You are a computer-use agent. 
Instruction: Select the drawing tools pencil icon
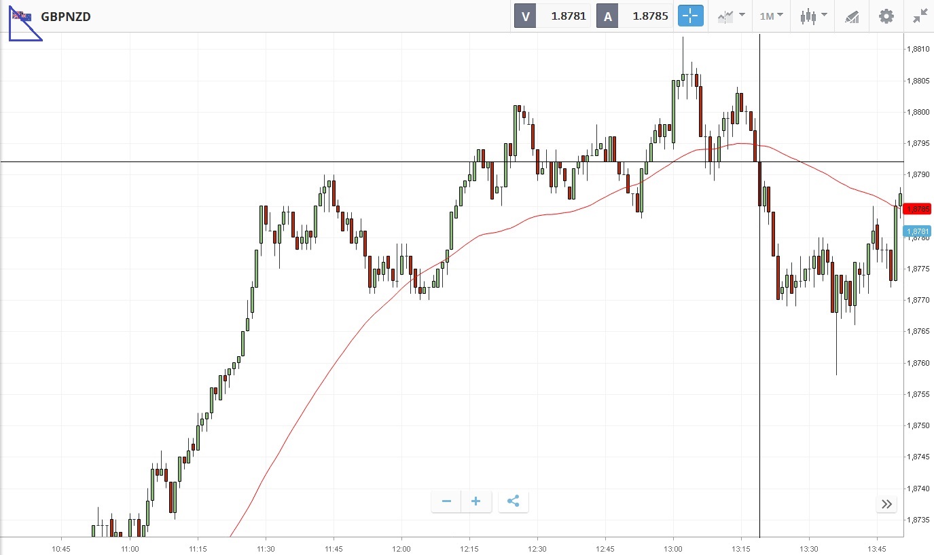(x=852, y=16)
